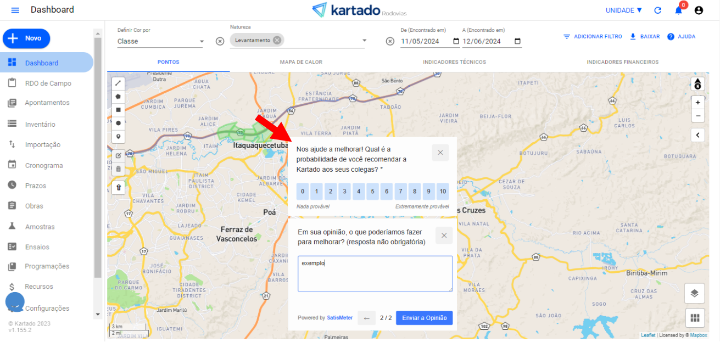The width and height of the screenshot is (720, 342).
Task: Click the Enviar a Opinião button
Action: 424,318
